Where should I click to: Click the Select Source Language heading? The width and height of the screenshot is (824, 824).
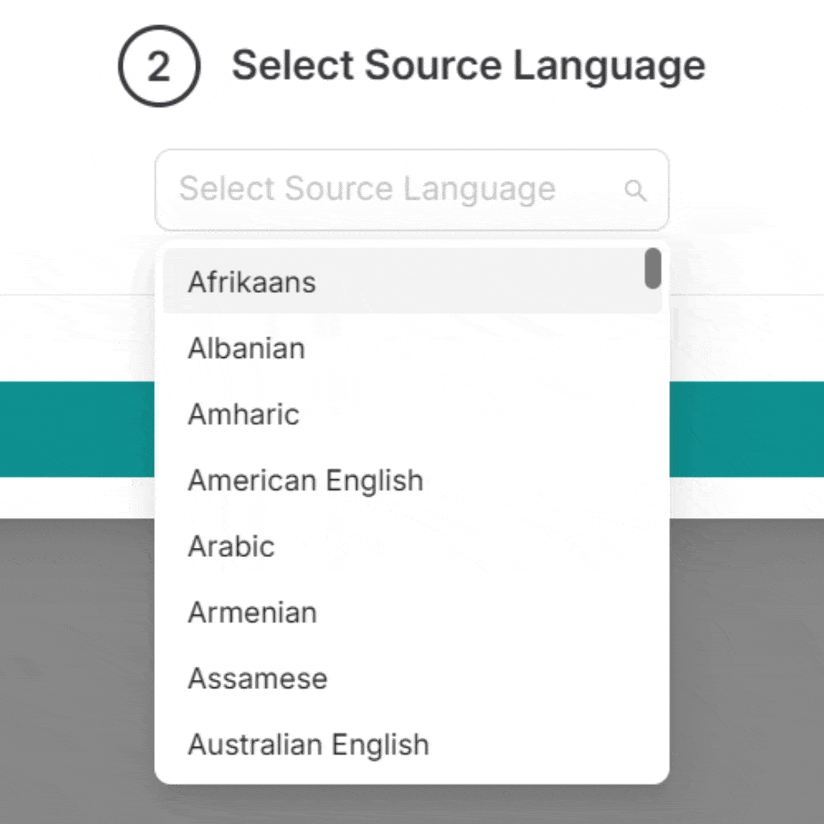(468, 66)
